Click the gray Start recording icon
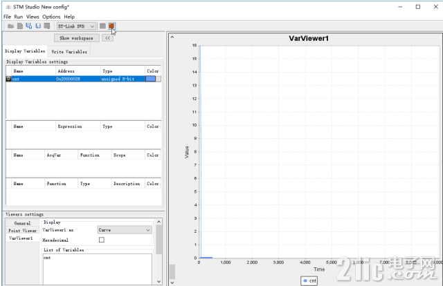 102,26
